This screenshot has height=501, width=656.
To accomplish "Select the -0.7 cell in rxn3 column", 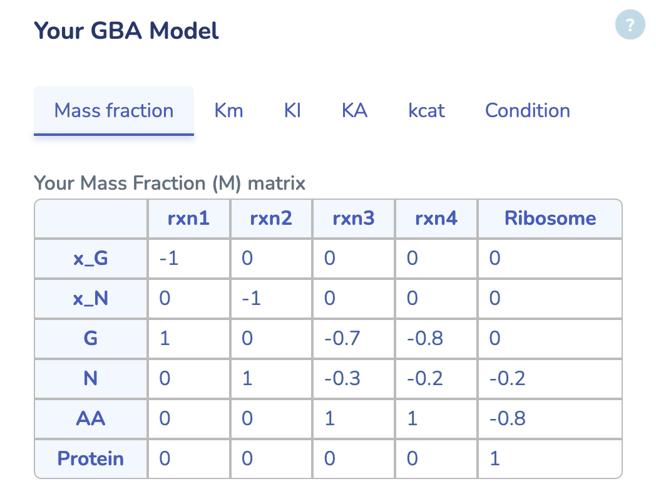I will pos(343,338).
